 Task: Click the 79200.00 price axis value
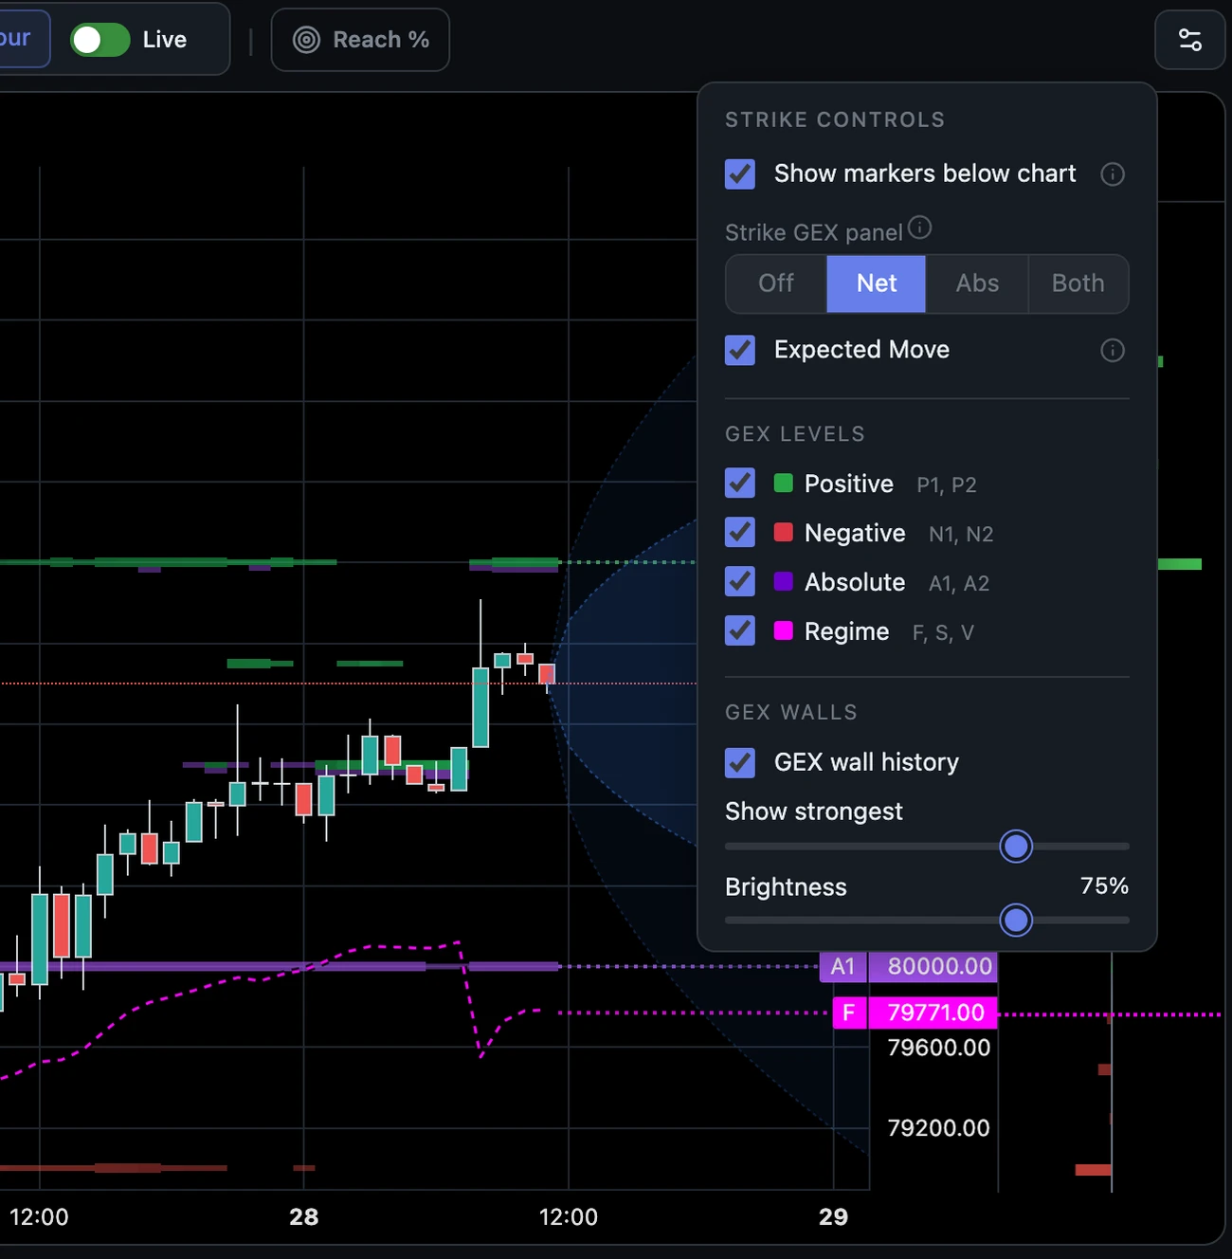[x=938, y=1128]
